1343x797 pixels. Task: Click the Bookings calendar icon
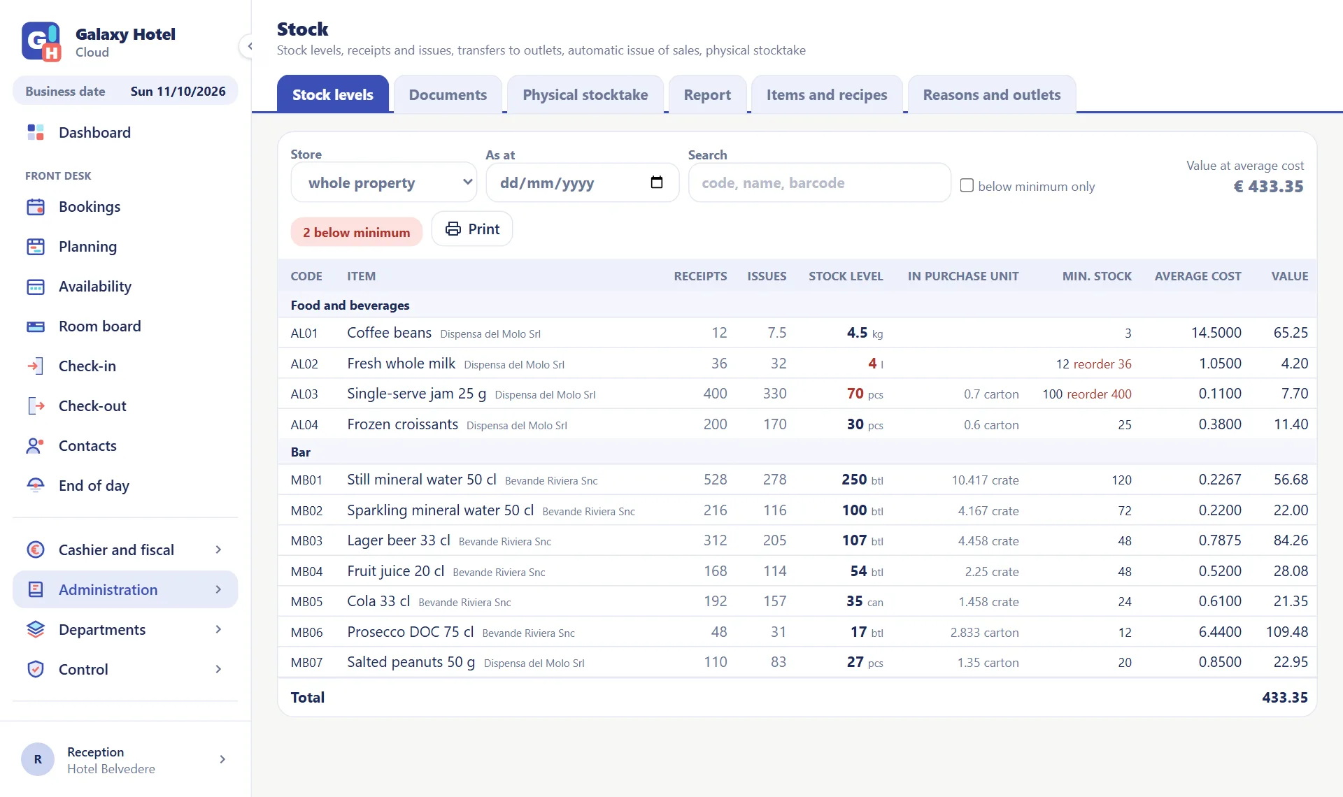[x=36, y=207]
